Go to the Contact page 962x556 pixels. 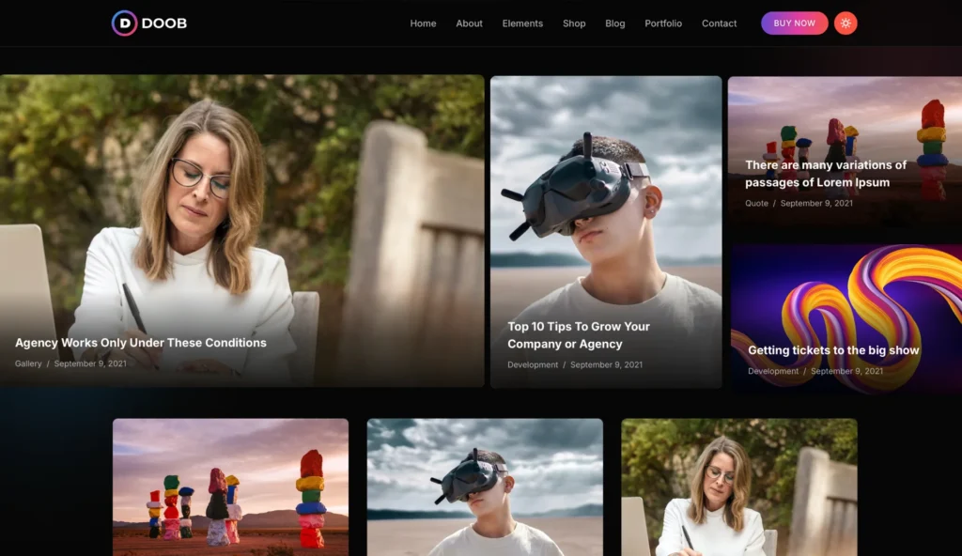(x=719, y=23)
